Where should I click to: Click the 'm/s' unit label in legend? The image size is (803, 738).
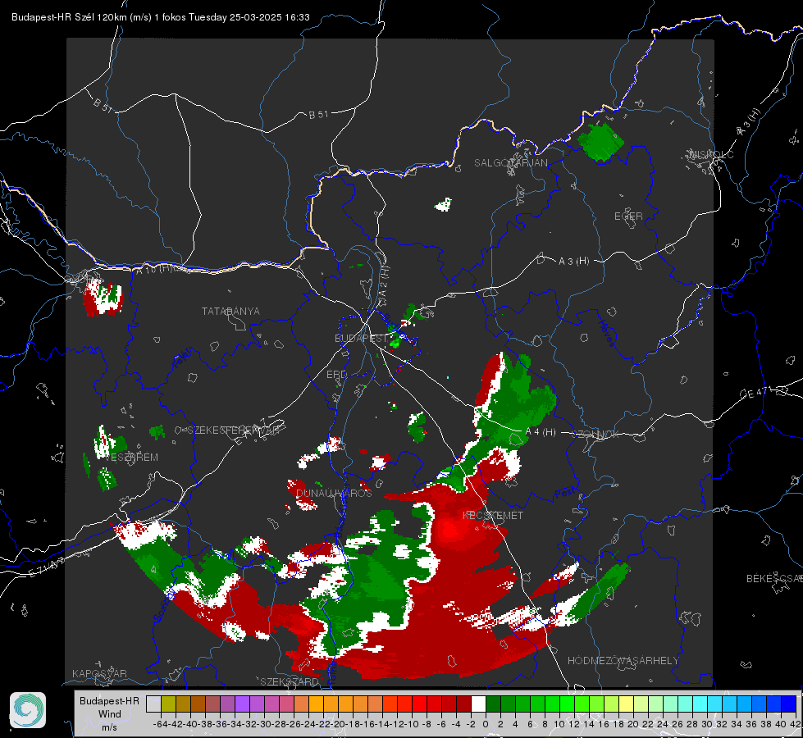click(x=110, y=727)
